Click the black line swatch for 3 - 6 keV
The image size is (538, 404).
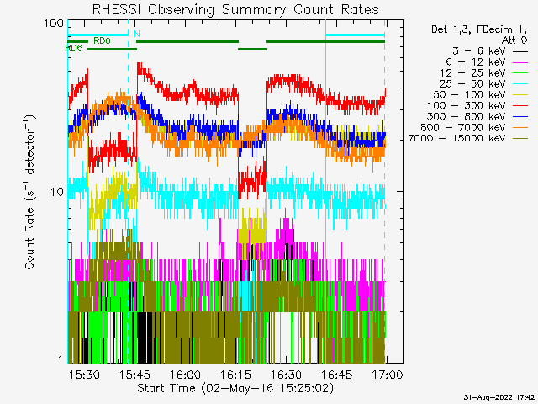click(x=520, y=51)
